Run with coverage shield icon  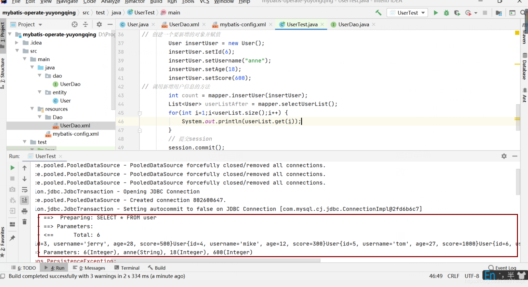pyautogui.click(x=457, y=13)
